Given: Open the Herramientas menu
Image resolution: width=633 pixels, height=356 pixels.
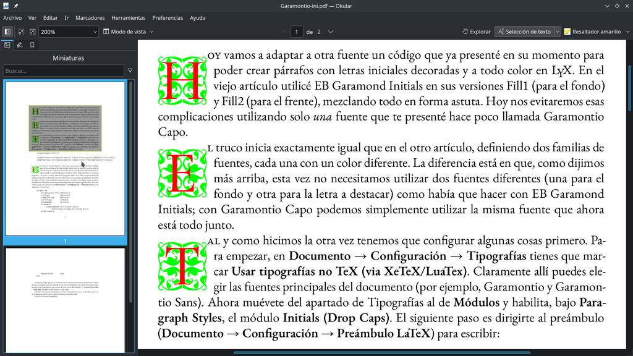Looking at the screenshot, I should [x=129, y=18].
